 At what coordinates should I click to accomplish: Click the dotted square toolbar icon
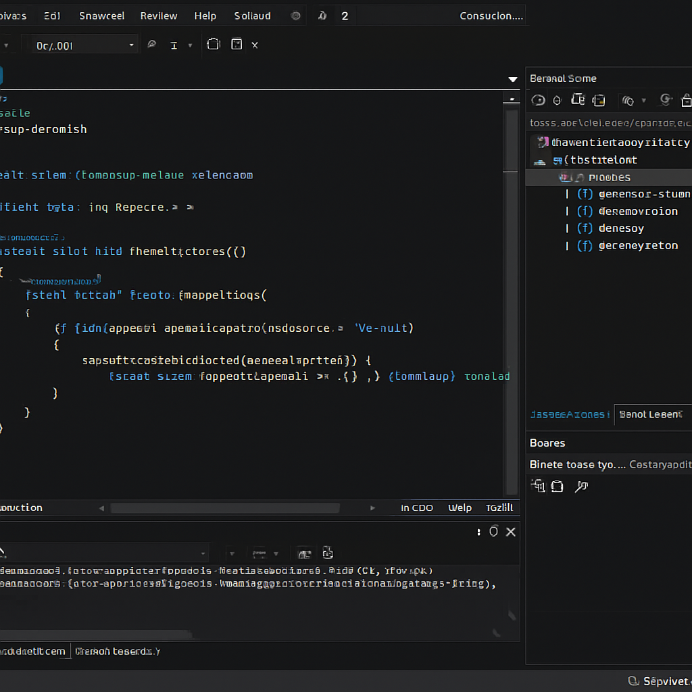tap(237, 44)
